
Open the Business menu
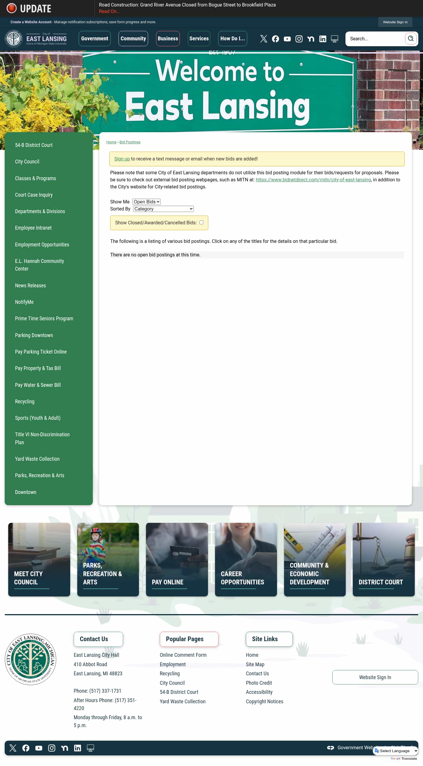[x=168, y=39]
